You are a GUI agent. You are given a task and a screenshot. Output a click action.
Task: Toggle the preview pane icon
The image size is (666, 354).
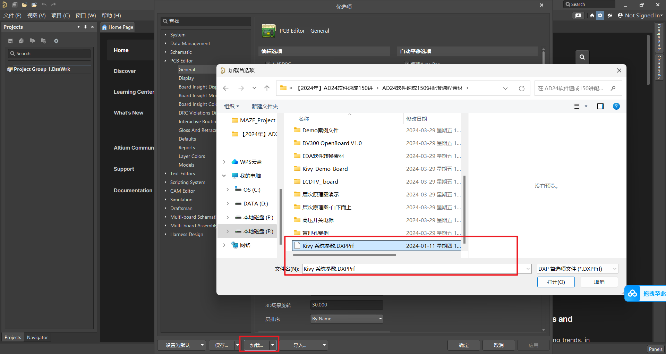click(x=600, y=106)
